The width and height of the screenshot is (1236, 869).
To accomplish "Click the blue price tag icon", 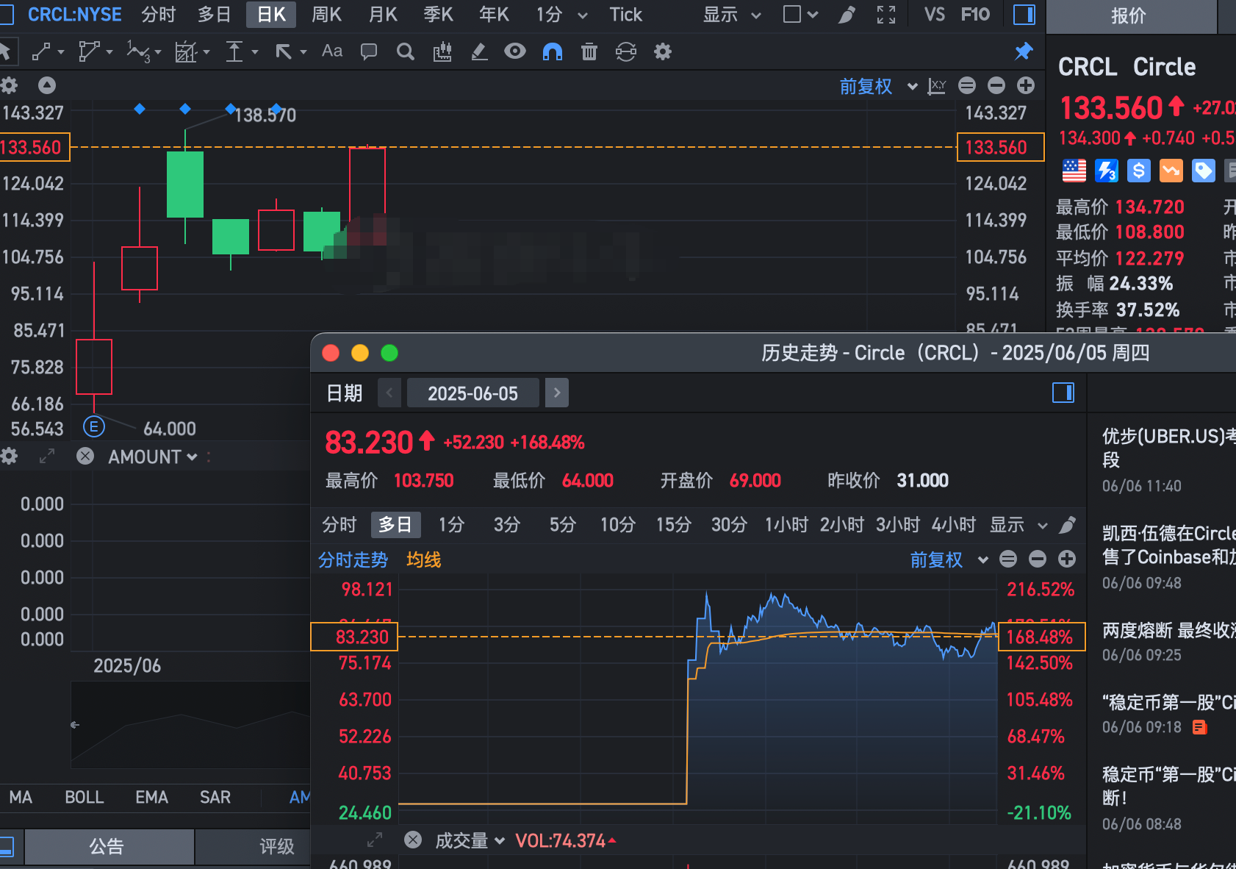I will click(1204, 171).
